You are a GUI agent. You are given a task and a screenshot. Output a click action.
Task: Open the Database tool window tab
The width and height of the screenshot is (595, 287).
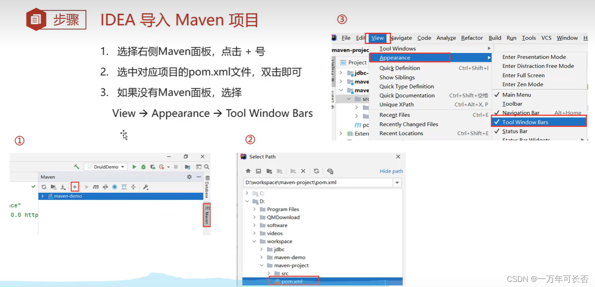207,186
